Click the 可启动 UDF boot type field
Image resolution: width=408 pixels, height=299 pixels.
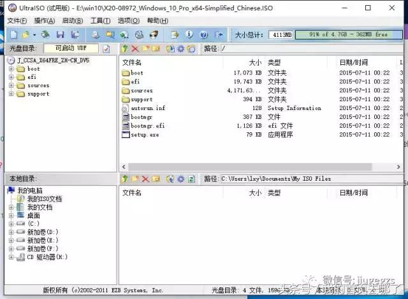(x=71, y=48)
